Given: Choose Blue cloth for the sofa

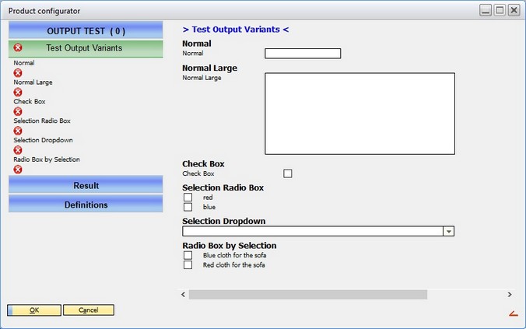Looking at the screenshot, I should [x=188, y=255].
